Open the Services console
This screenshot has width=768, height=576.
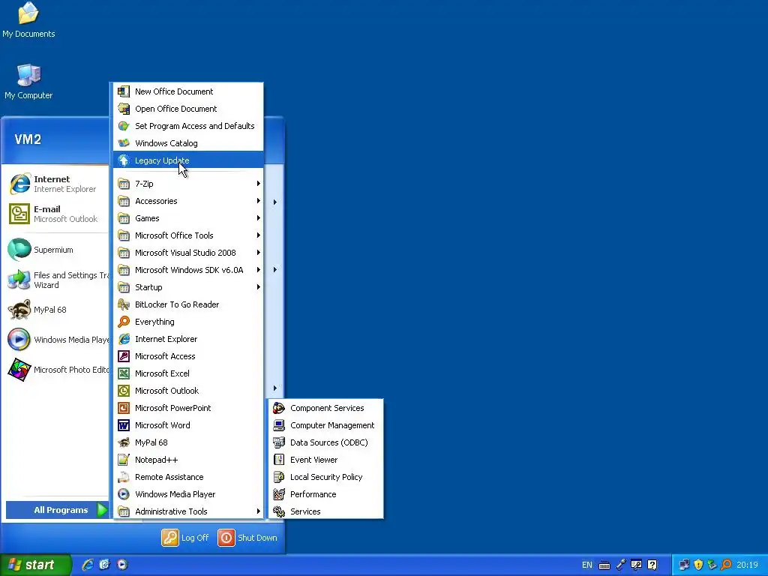326,511
